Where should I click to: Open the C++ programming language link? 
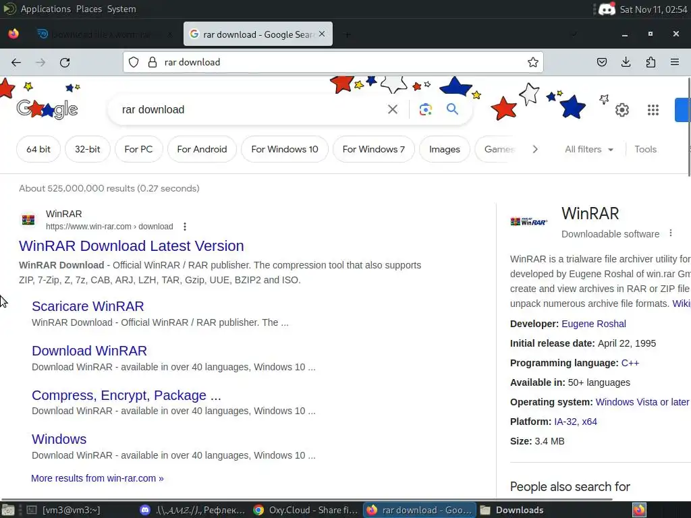point(630,363)
